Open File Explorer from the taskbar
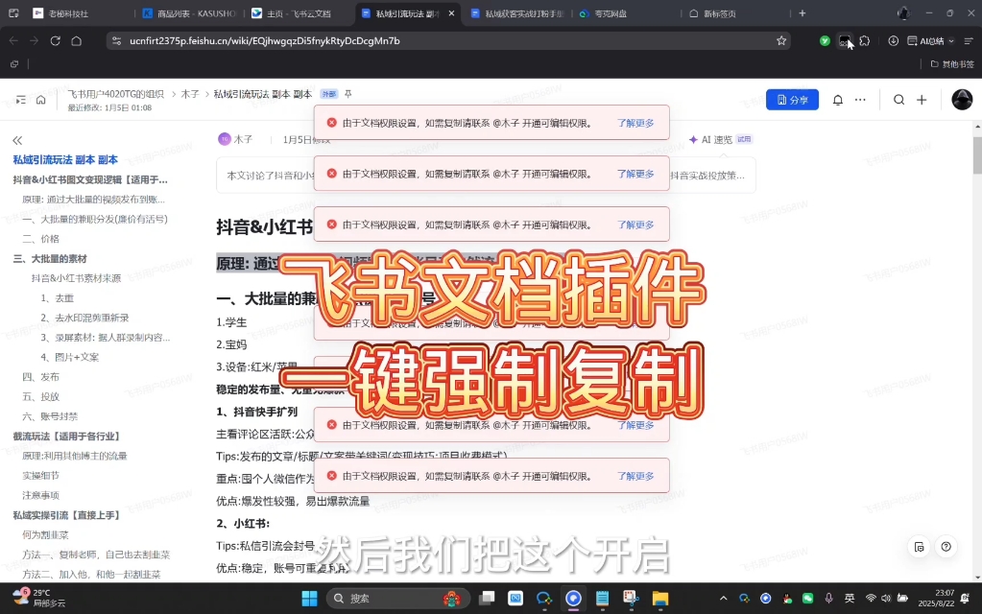The image size is (982, 614). click(x=660, y=599)
